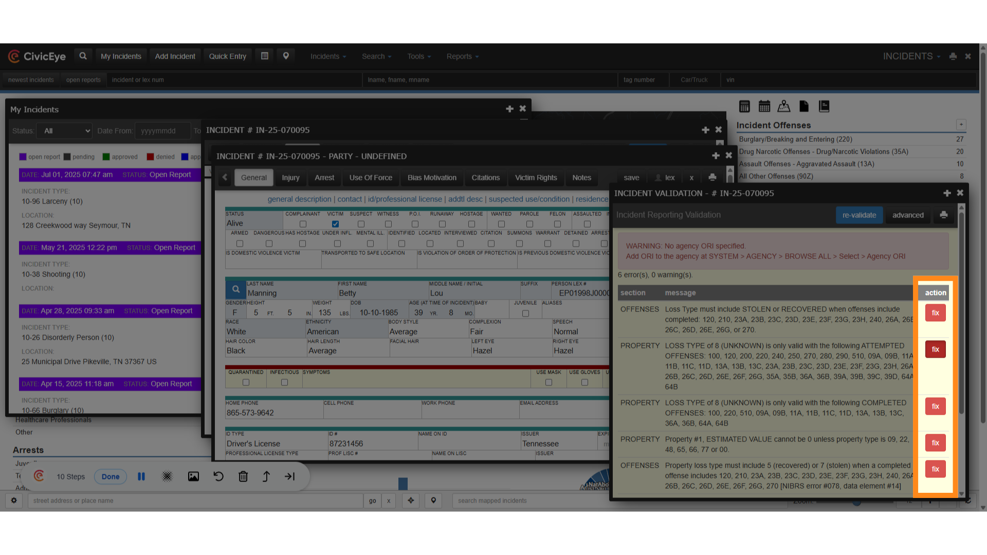The height and width of the screenshot is (555, 987).
Task: Switch to the Arrest tab
Action: (324, 177)
